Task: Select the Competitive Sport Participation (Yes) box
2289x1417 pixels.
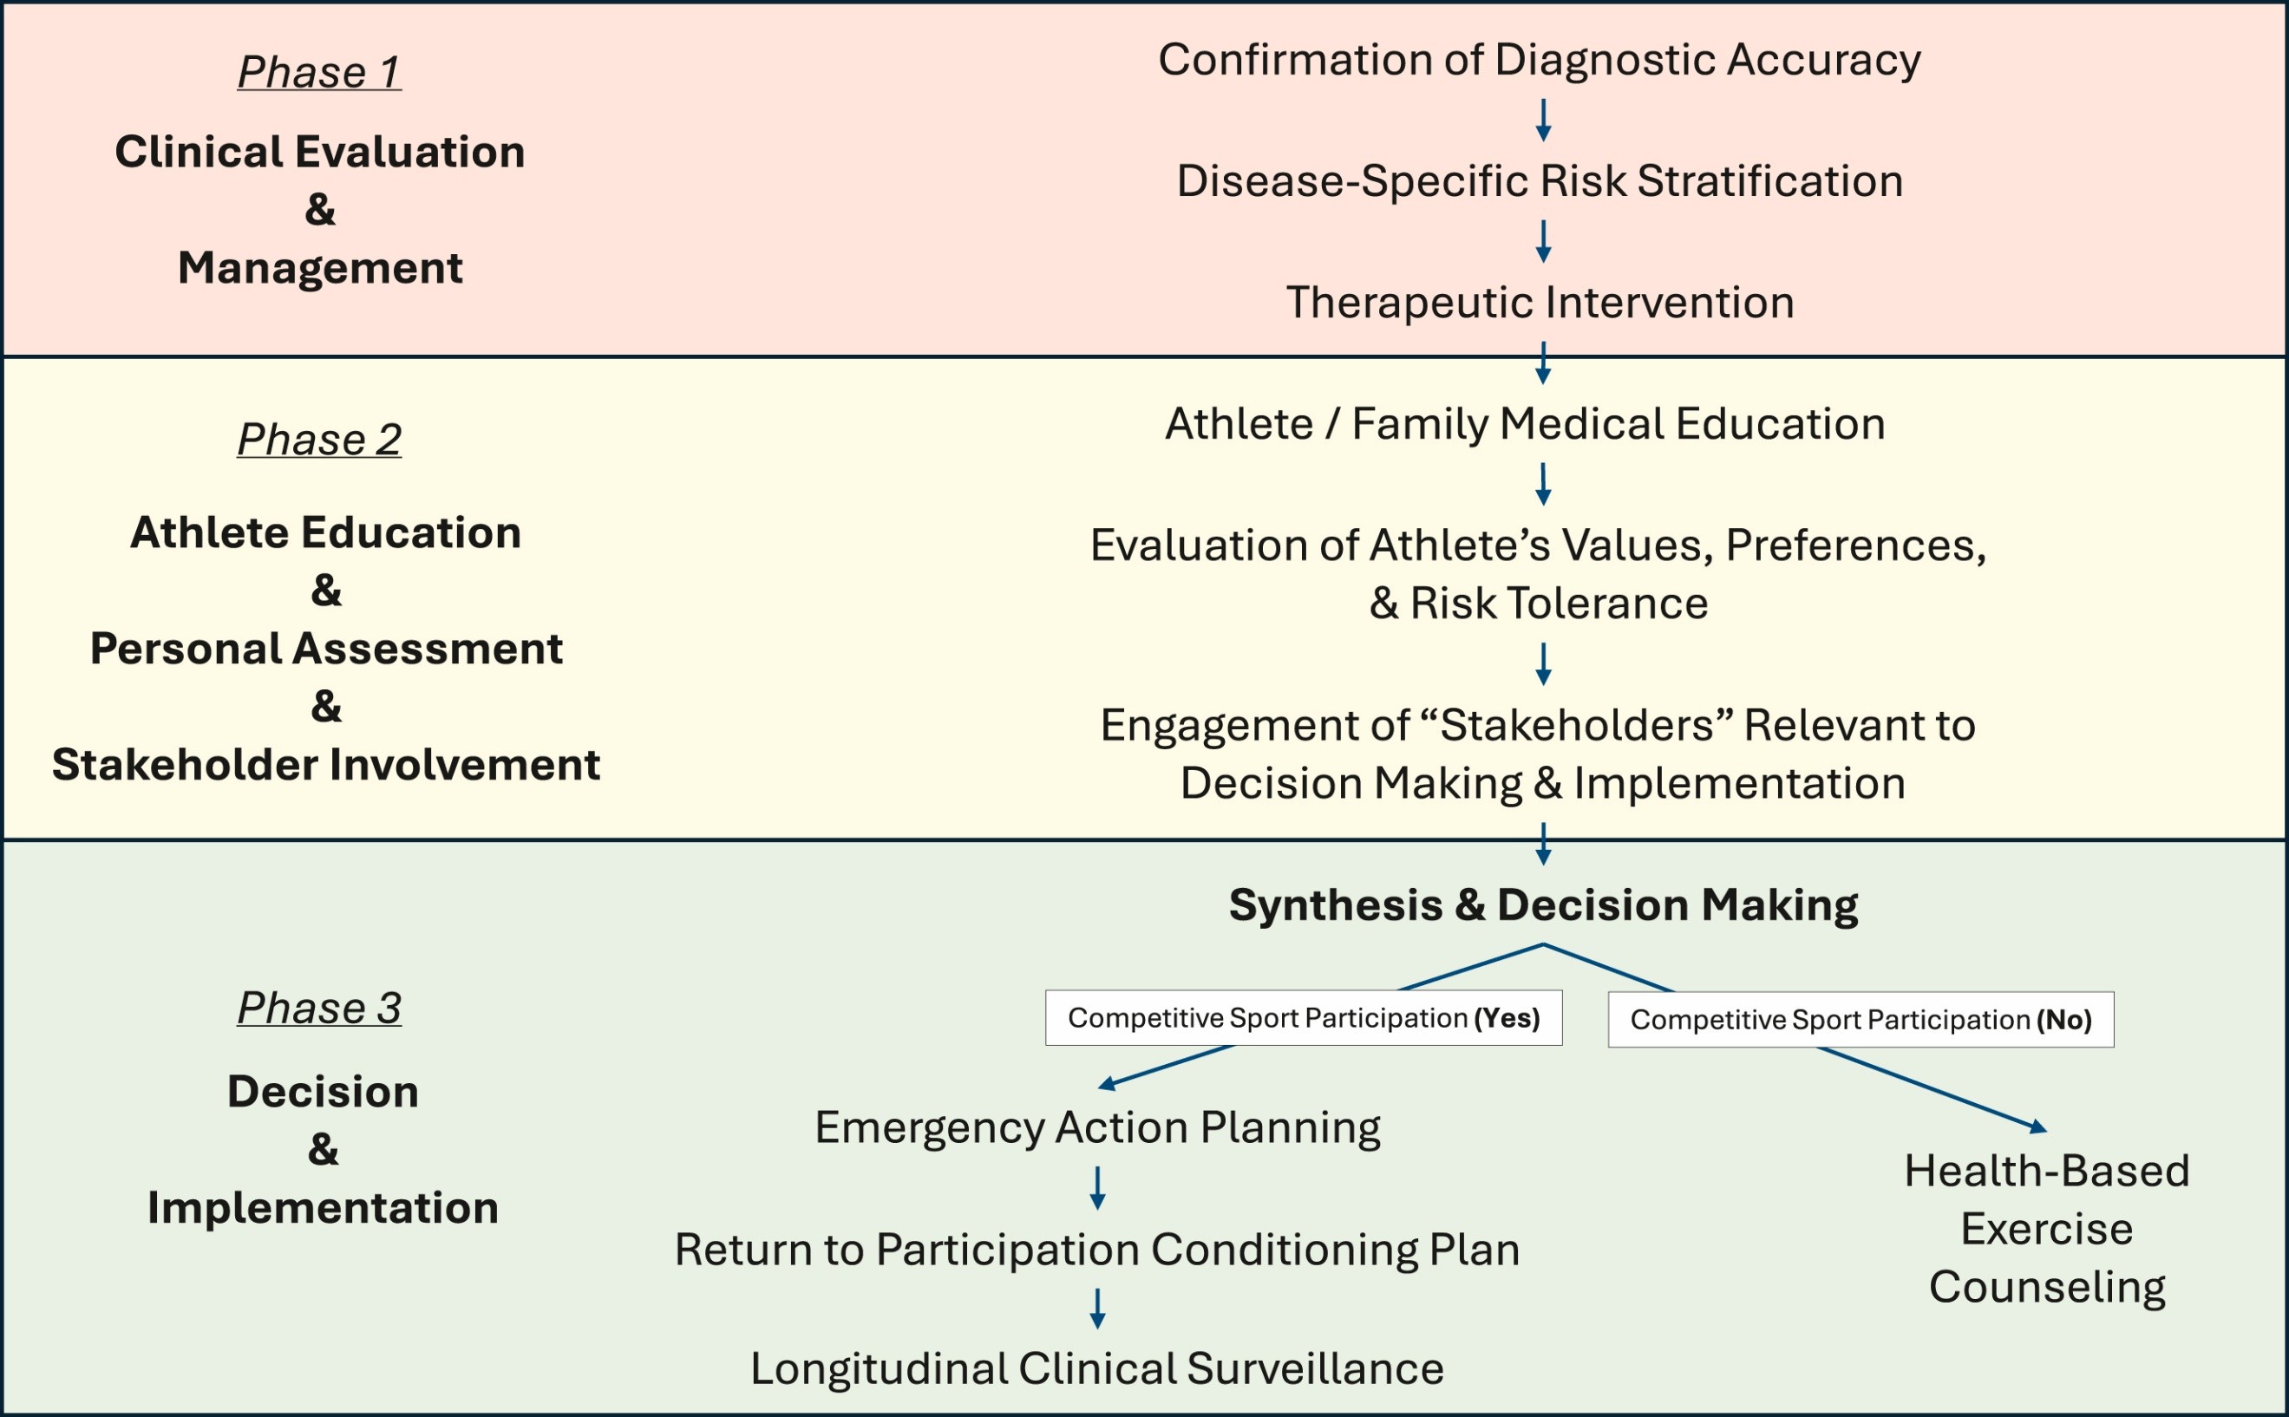Action: 1303,1018
